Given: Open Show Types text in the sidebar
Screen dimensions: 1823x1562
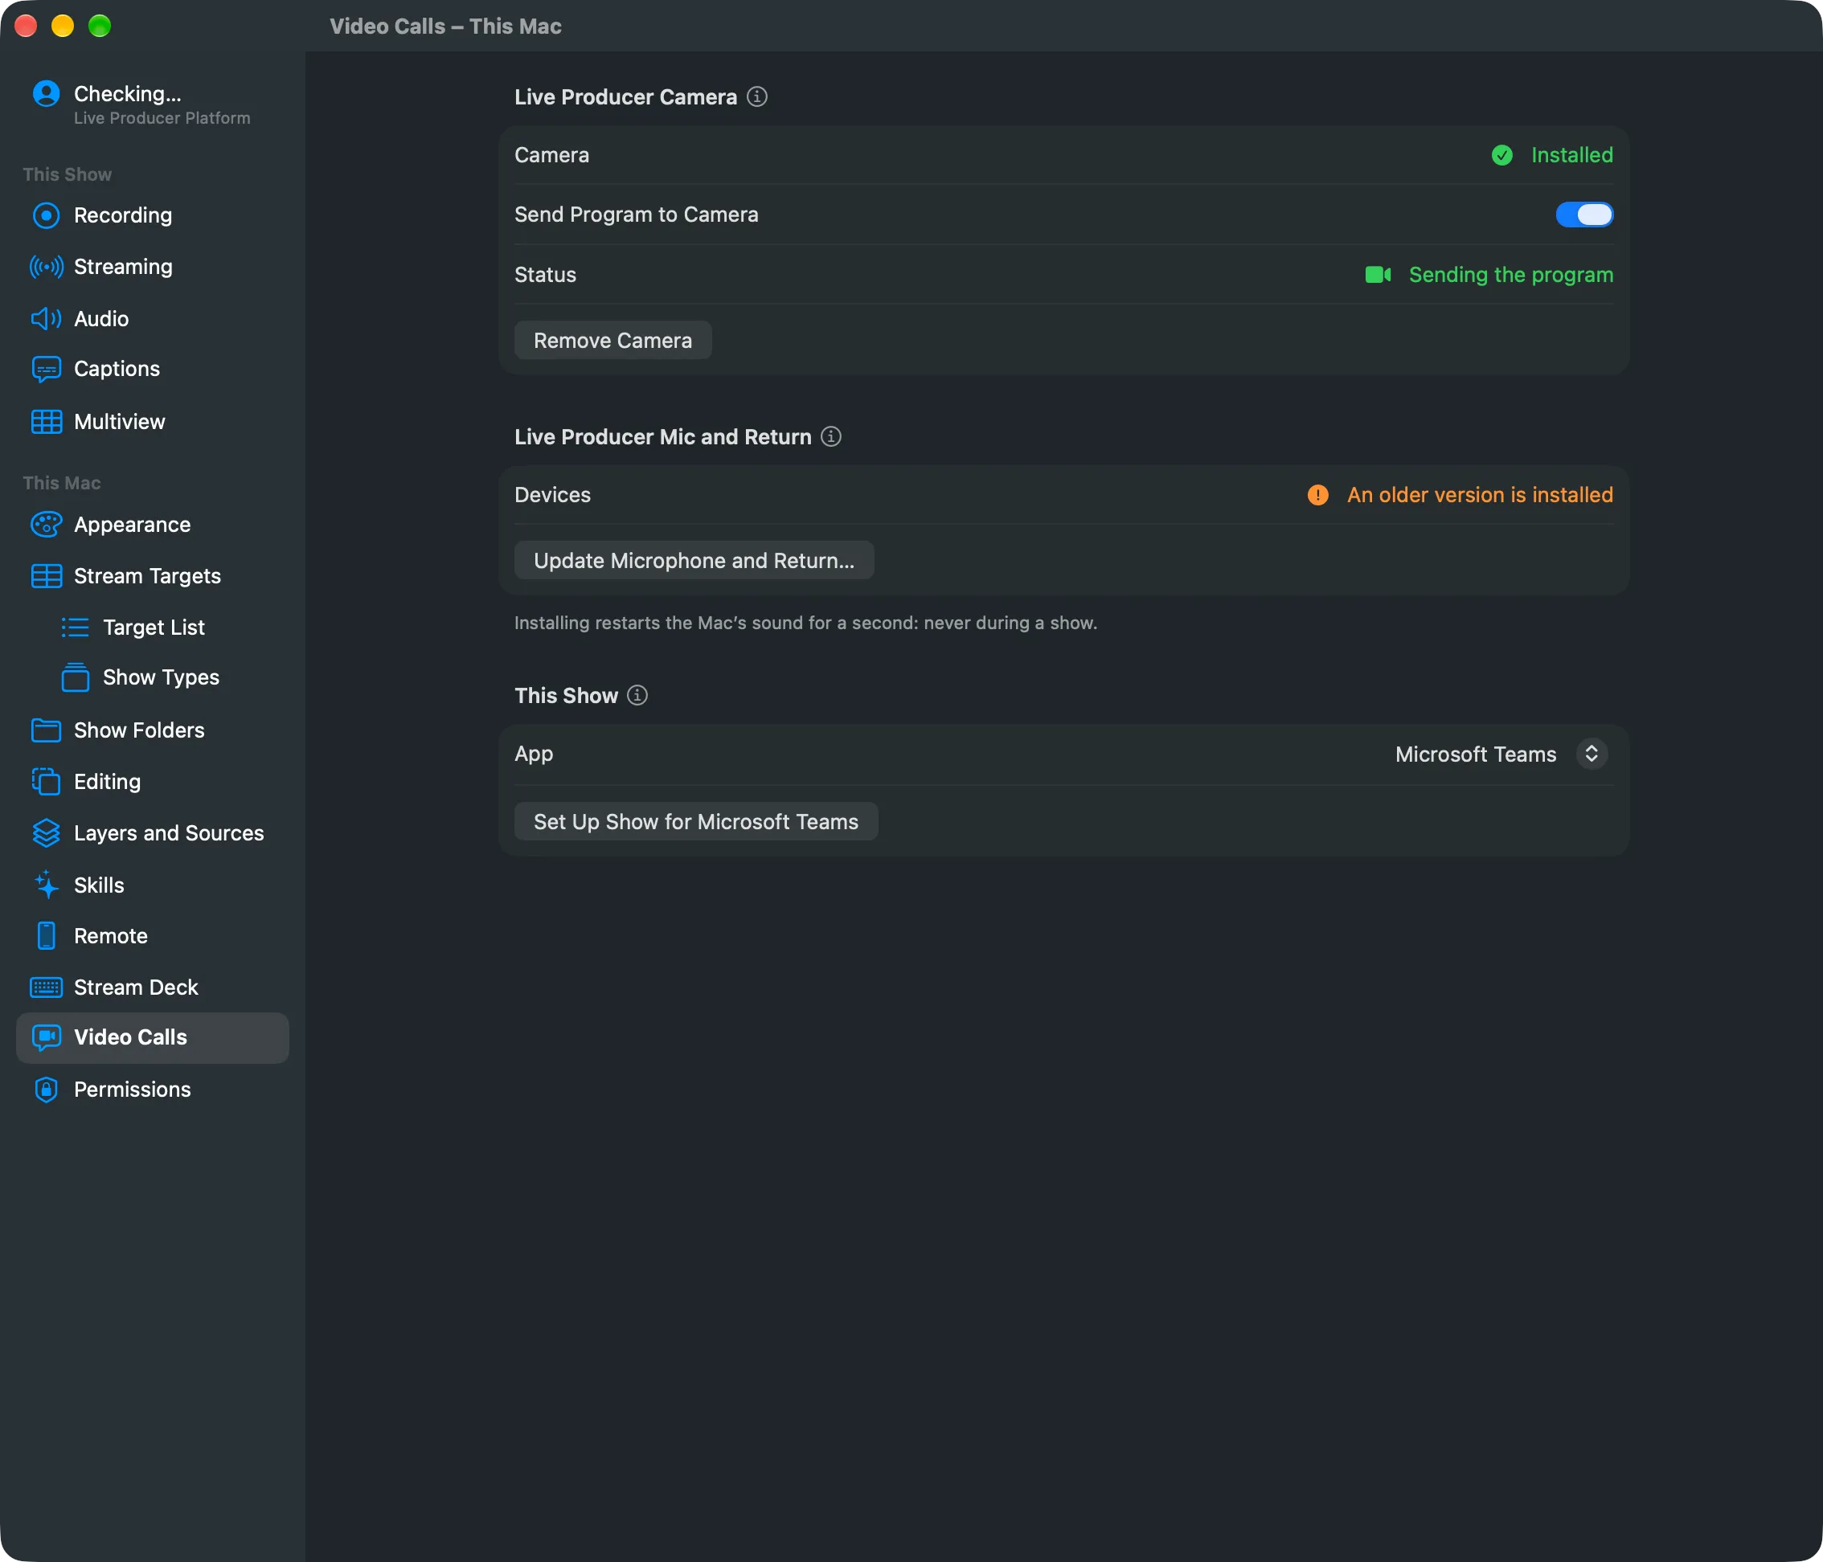Looking at the screenshot, I should point(161,677).
